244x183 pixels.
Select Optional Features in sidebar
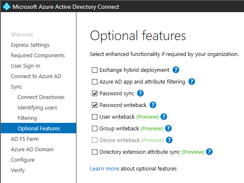pos(38,128)
